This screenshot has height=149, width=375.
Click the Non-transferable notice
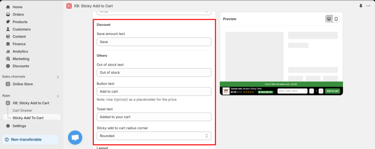coord(30,139)
